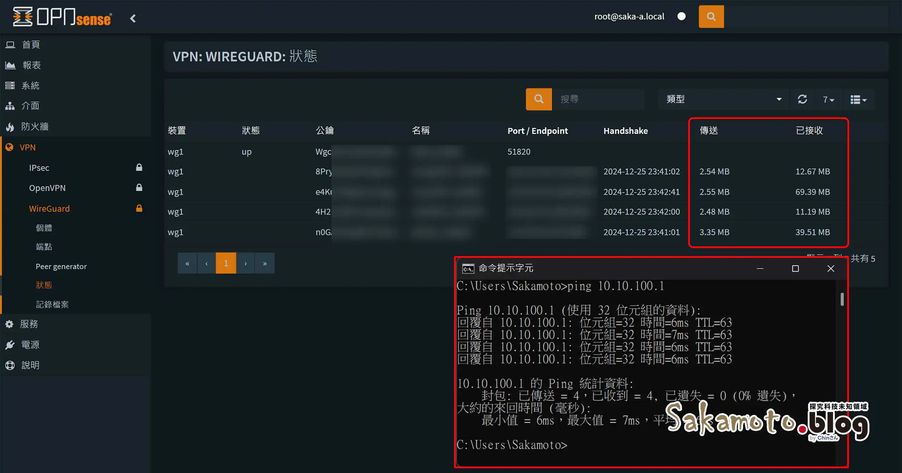Click inside the 搜尋 search input field

pos(599,99)
